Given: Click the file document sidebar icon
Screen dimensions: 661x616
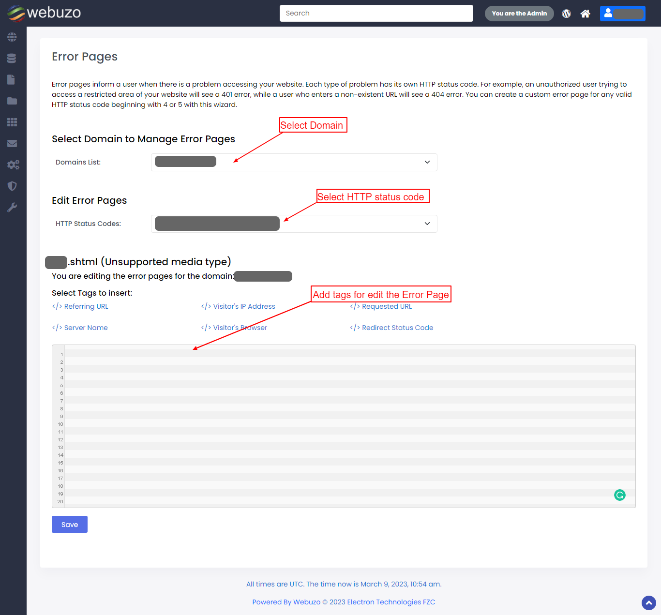Looking at the screenshot, I should [x=12, y=80].
